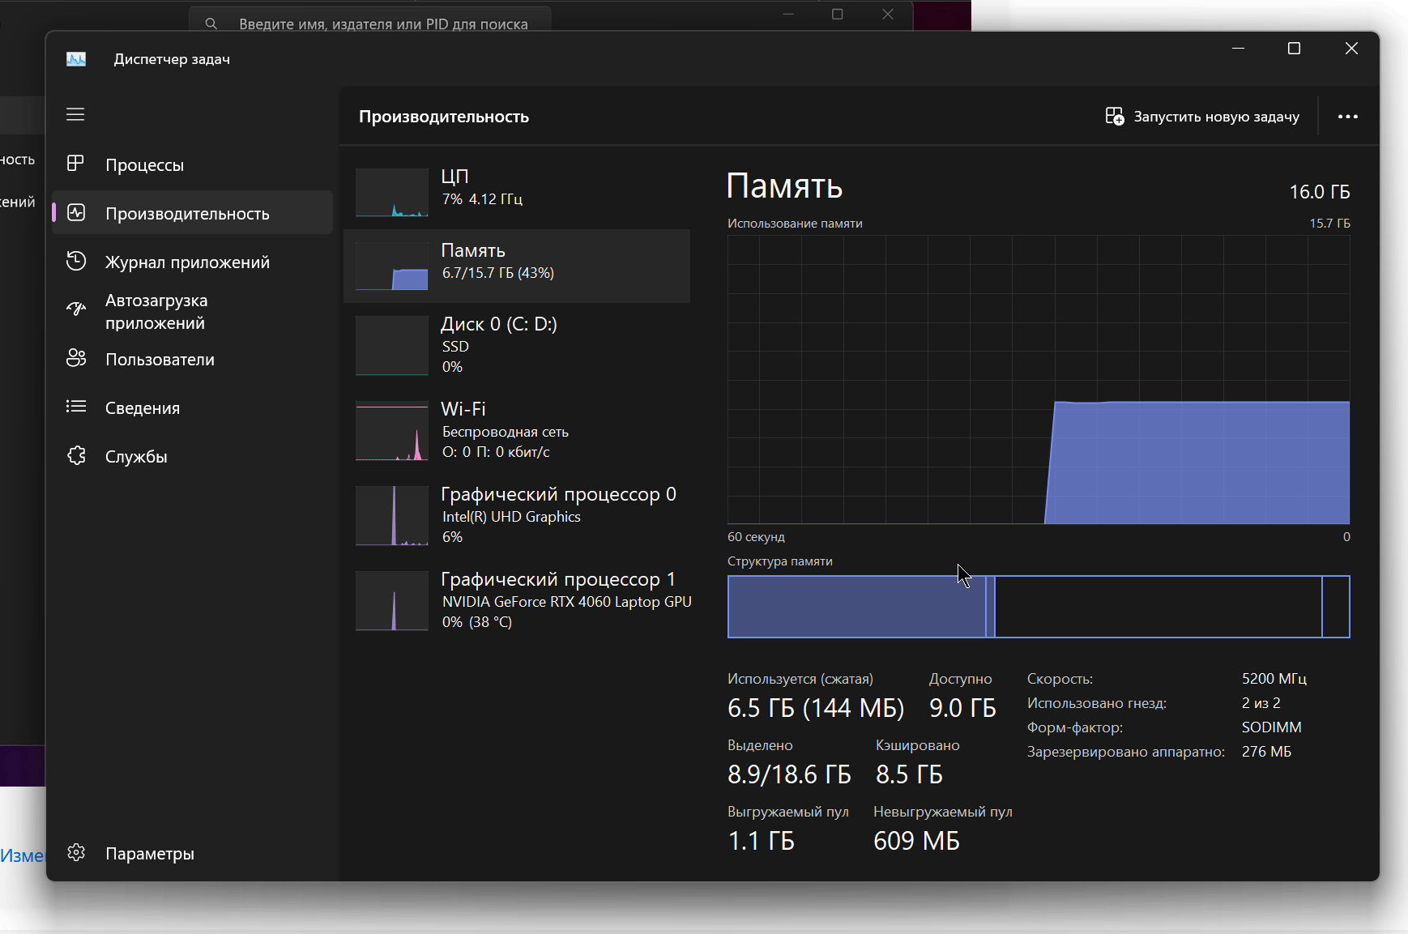Image resolution: width=1408 pixels, height=934 pixels.
Task: Click the search magnifier icon in background window
Action: pyautogui.click(x=211, y=23)
